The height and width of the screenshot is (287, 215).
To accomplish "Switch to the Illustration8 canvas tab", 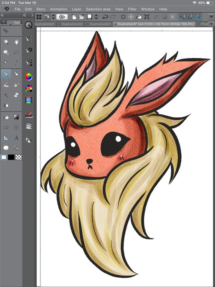I will click(x=99, y=24).
